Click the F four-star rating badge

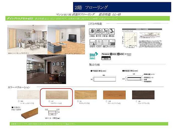[106, 54]
